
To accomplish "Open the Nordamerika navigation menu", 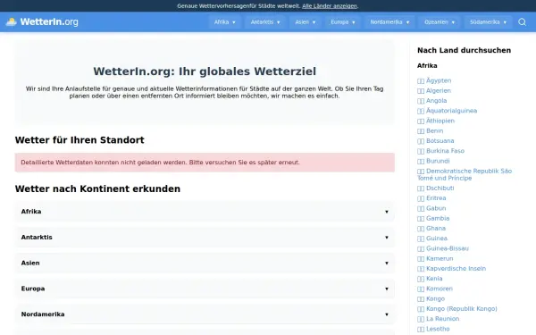I will click(389, 21).
